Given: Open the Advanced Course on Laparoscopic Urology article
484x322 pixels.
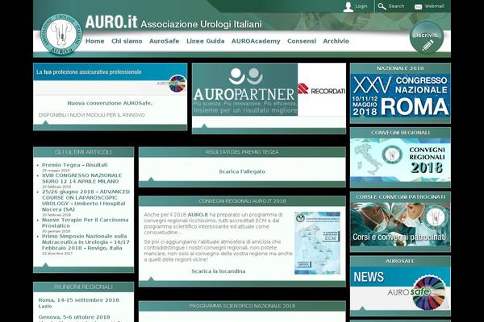Looking at the screenshot, I should tap(86, 200).
